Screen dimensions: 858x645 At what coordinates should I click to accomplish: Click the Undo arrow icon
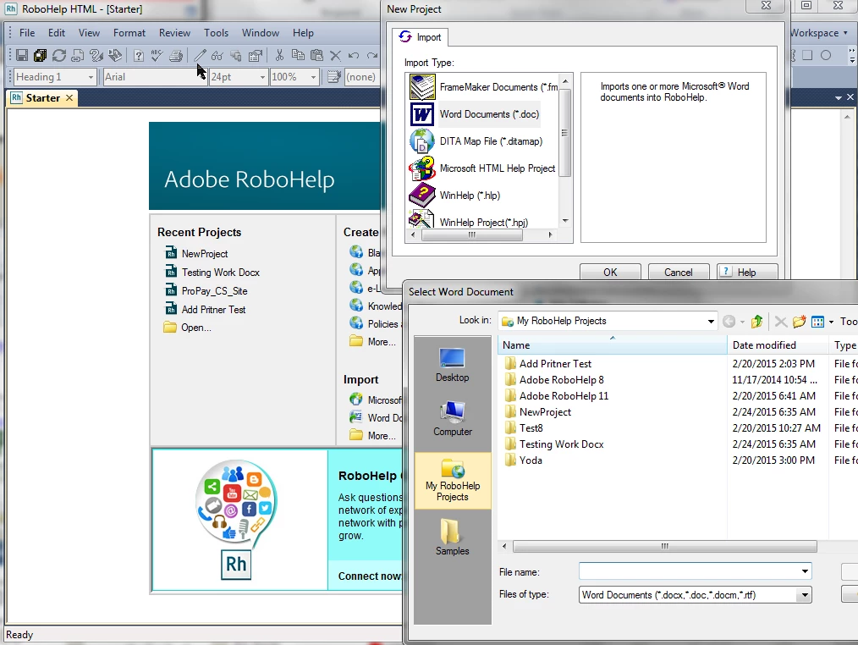tap(354, 55)
